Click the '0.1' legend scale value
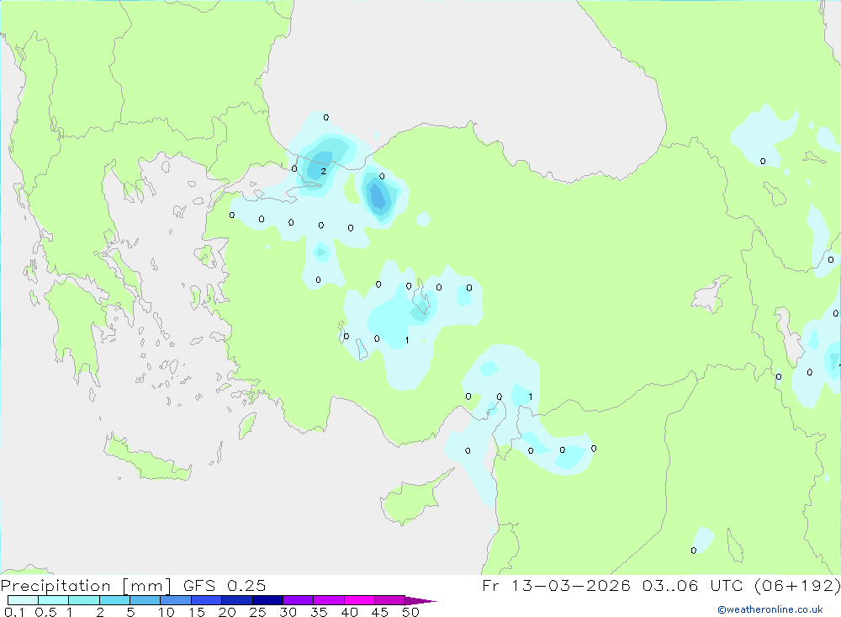Viewport: 841px width, 617px height. pyautogui.click(x=14, y=612)
